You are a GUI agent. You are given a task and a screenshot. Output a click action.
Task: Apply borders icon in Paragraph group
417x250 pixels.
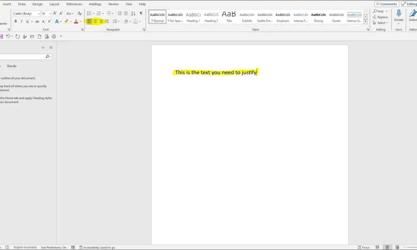(x=136, y=21)
